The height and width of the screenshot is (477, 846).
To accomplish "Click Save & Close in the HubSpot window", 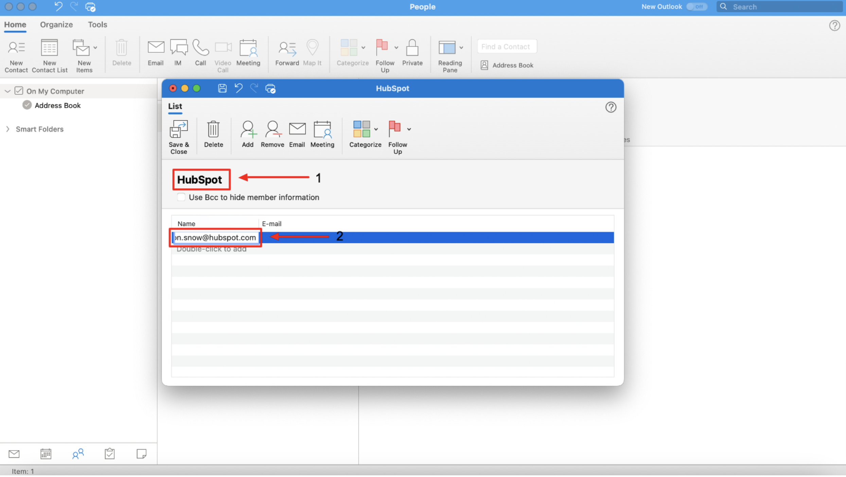I will pyautogui.click(x=179, y=136).
